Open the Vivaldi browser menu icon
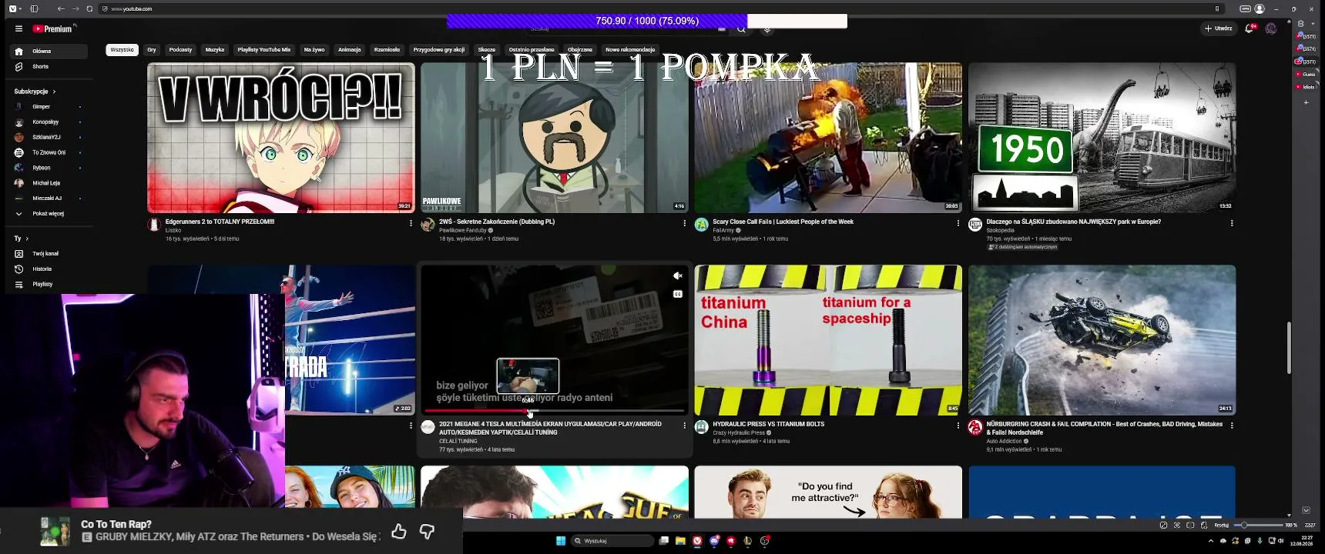This screenshot has height=554, width=1325. (12, 8)
